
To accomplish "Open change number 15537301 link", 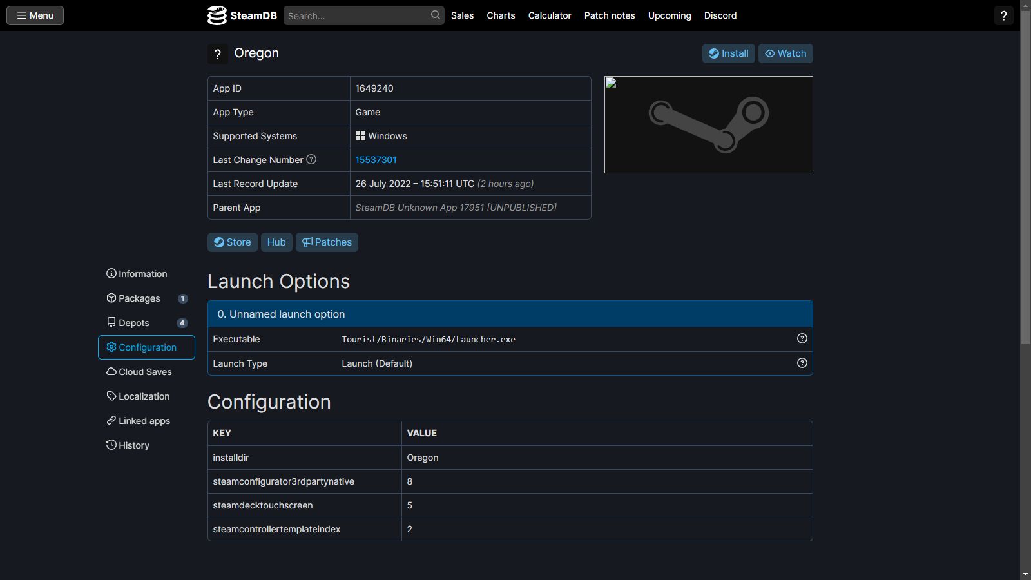I will (x=376, y=160).
